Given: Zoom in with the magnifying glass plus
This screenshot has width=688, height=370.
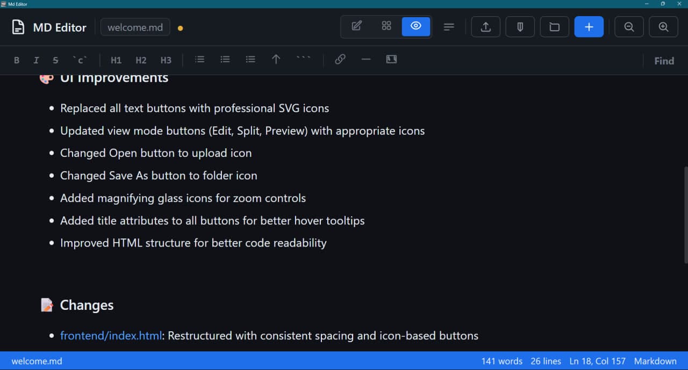Looking at the screenshot, I should [664, 27].
